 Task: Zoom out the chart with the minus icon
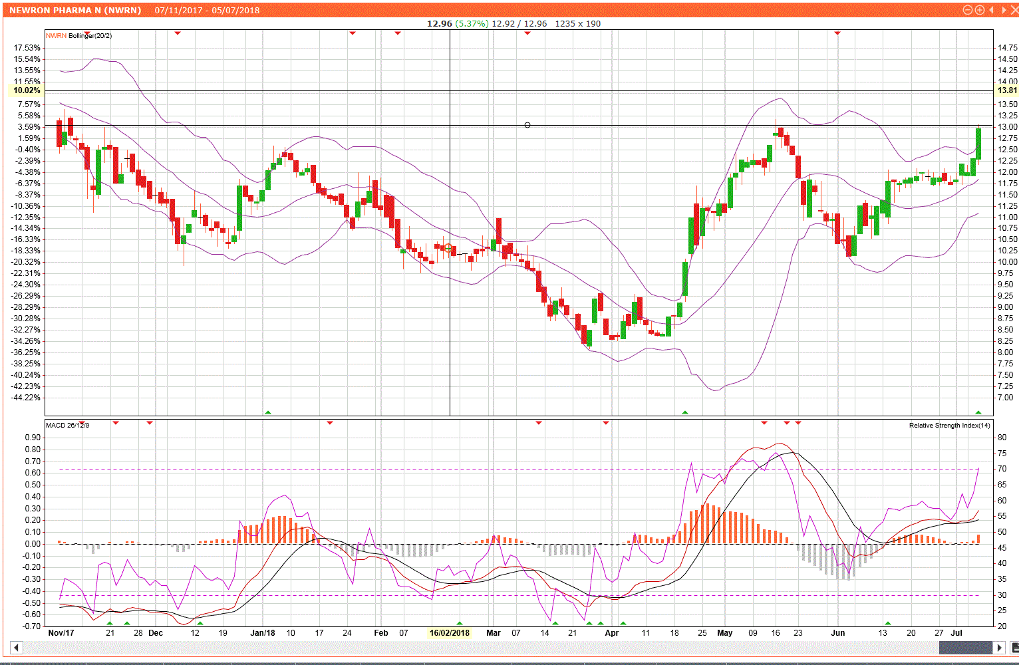tap(968, 10)
